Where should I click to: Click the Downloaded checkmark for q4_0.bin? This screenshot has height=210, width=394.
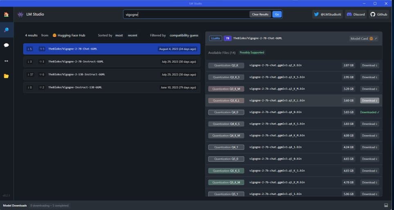369,112
